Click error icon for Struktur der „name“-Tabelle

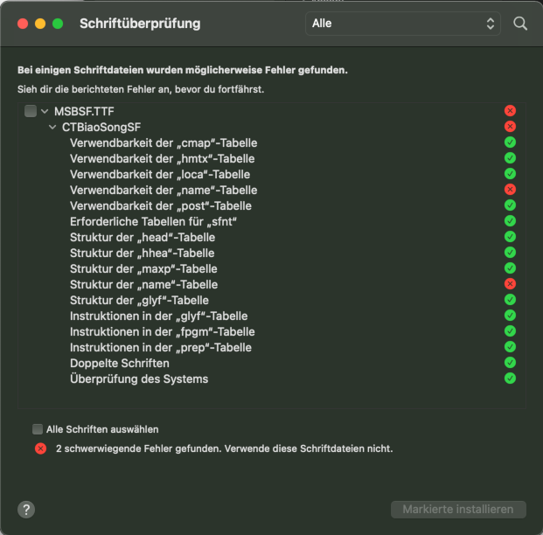510,284
